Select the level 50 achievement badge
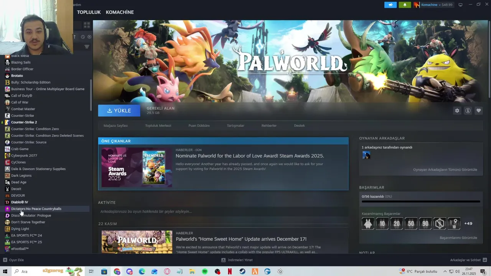491x276 pixels. coord(411,223)
